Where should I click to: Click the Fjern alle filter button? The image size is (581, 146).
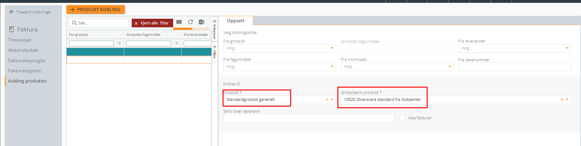coord(152,23)
